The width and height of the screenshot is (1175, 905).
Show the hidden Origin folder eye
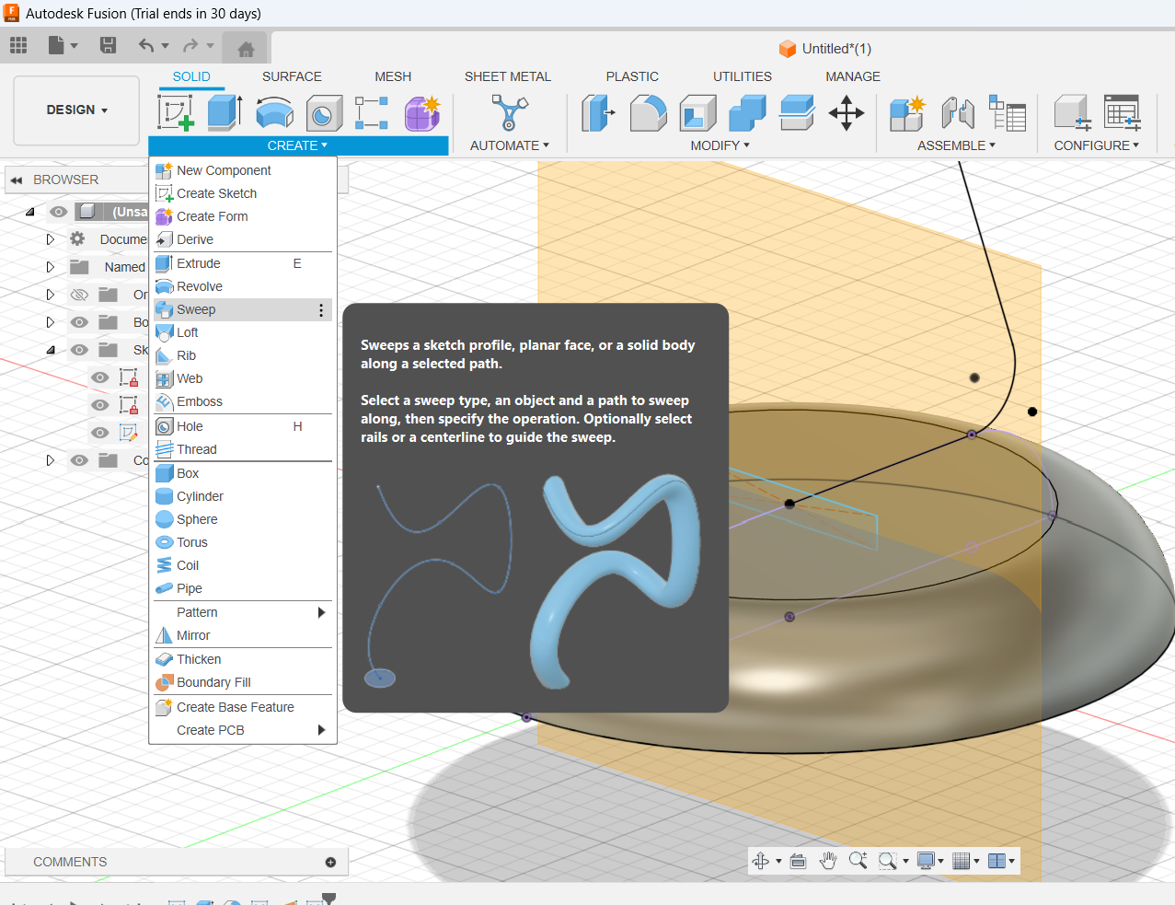pyautogui.click(x=79, y=295)
